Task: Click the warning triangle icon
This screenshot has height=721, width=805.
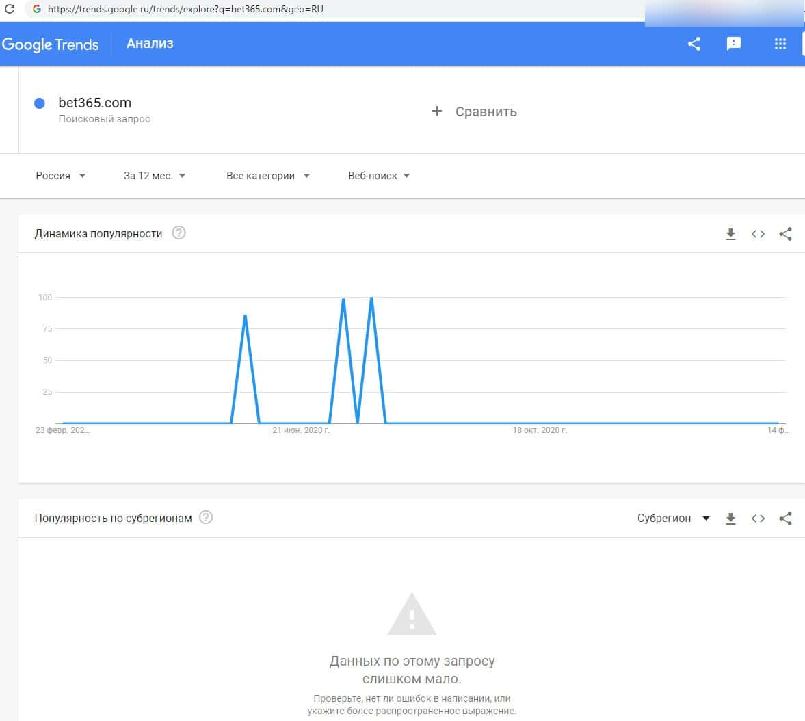Action: click(x=412, y=615)
